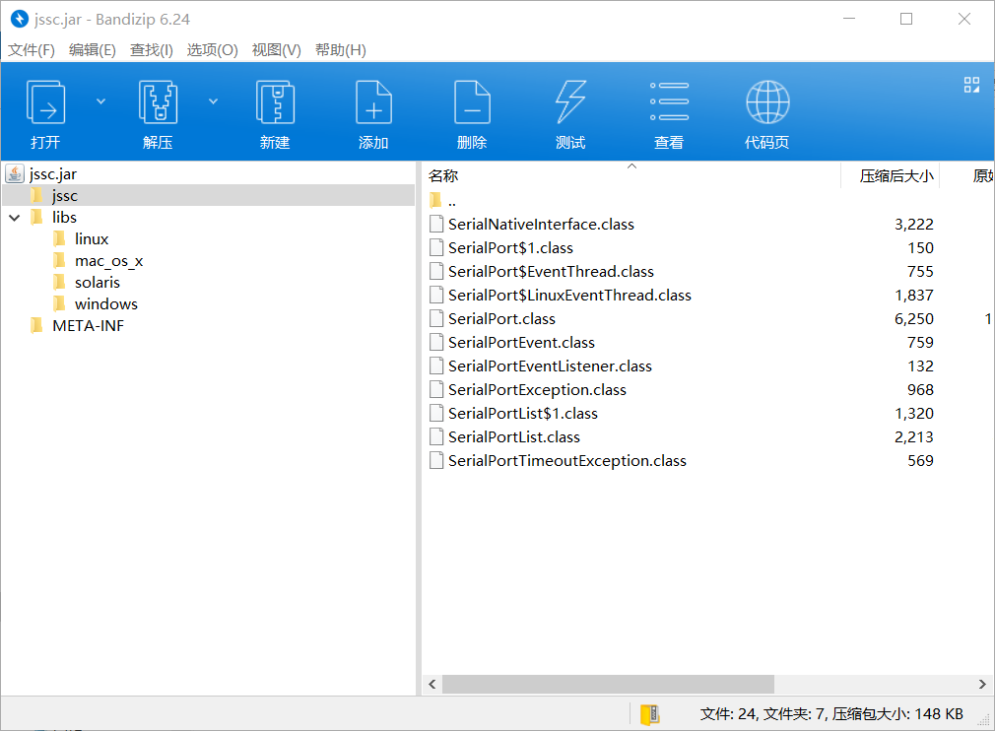Viewport: 995px width, 731px height.
Task: Open the 文件(F) menu
Action: (32, 50)
